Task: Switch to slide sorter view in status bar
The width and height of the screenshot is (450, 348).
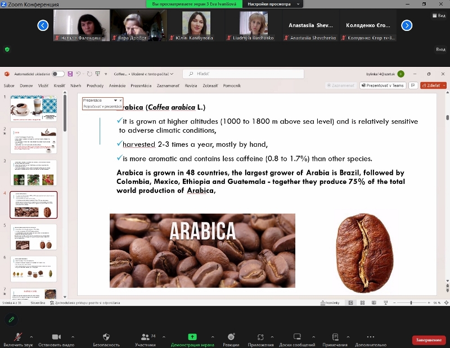Action: [x=361, y=302]
